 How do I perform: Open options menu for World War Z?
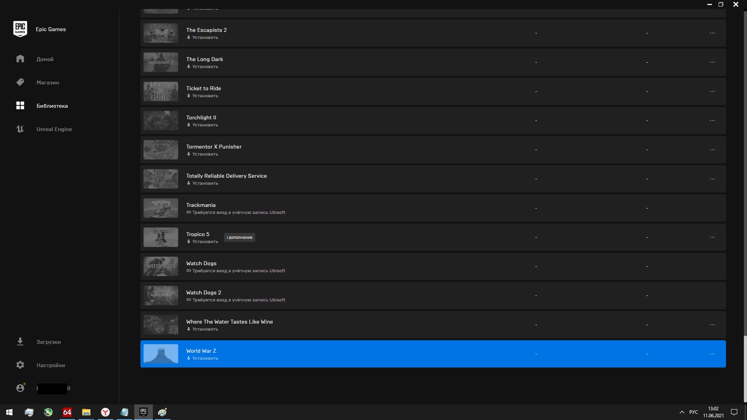point(712,354)
